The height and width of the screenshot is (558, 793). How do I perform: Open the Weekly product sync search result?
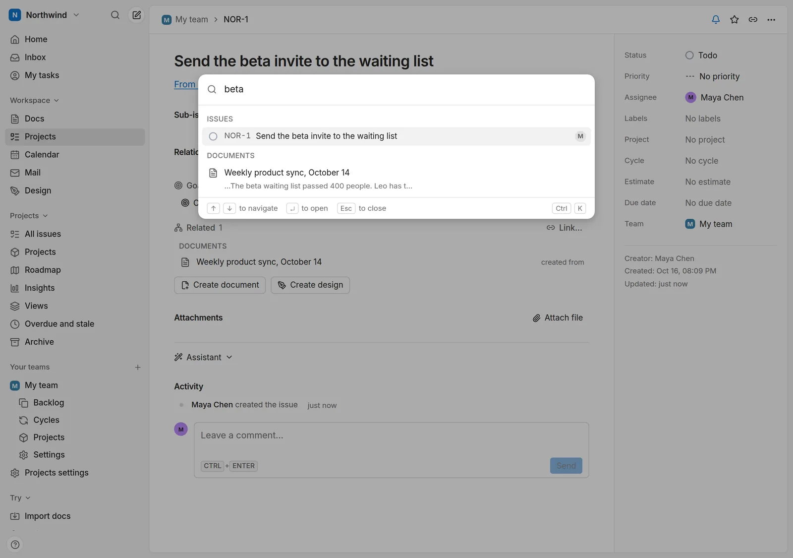(396, 179)
